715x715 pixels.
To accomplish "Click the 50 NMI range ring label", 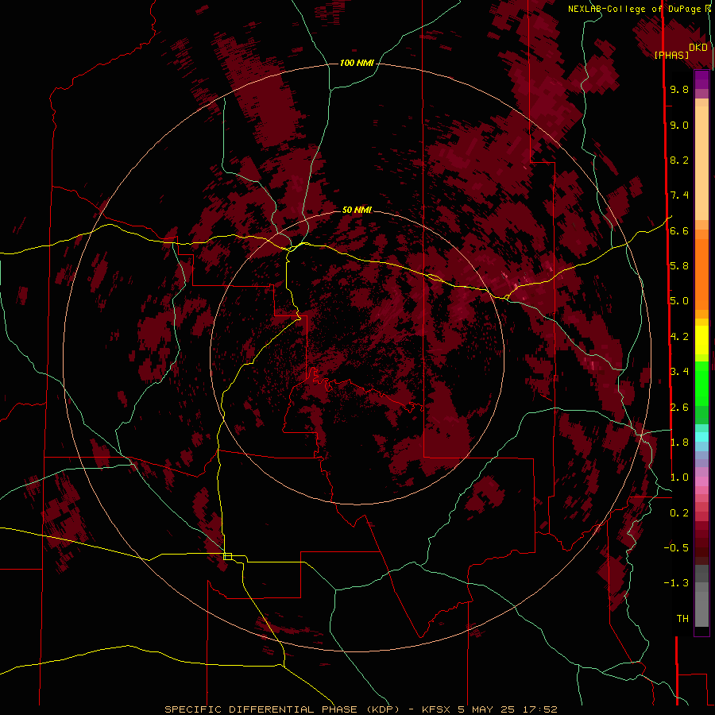I will click(357, 210).
